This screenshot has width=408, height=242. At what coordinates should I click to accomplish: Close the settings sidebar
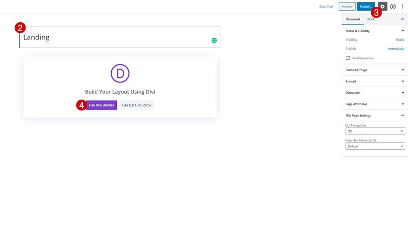tap(402, 19)
